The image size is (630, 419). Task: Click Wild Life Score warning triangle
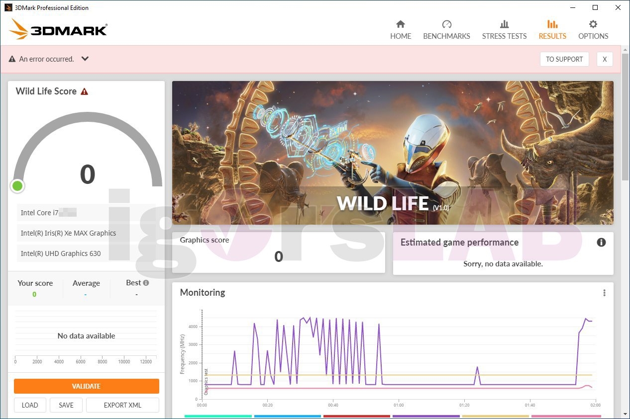pyautogui.click(x=85, y=91)
